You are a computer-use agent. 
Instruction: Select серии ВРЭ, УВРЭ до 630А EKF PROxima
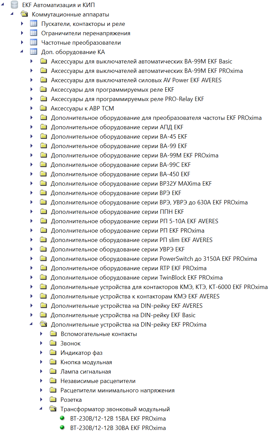click(149, 202)
